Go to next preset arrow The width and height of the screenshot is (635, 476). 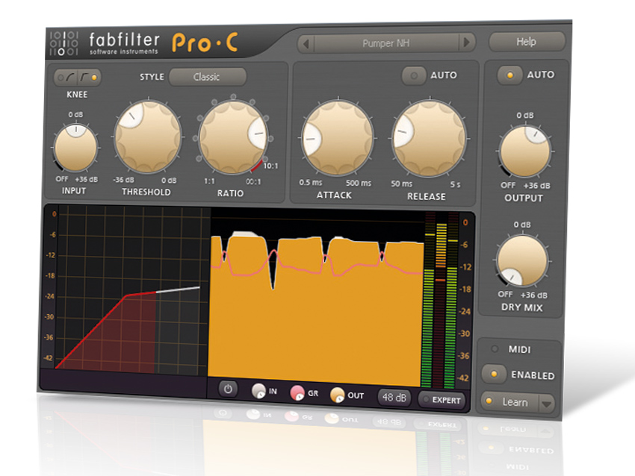pyautogui.click(x=466, y=43)
